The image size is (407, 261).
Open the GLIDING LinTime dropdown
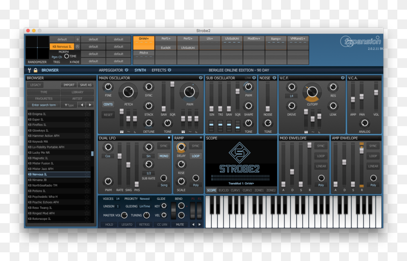[145, 206]
